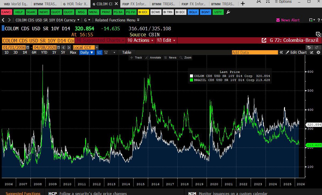Click the NEWS toolbar button
This screenshot has height=195, width=322.
(43, 12)
